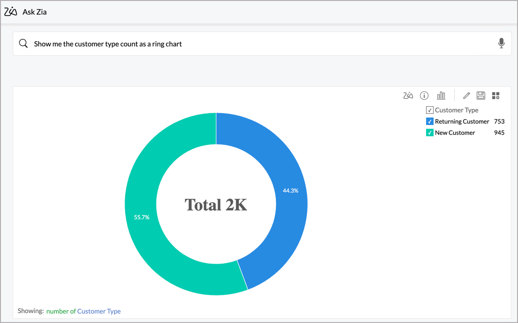Viewport: 518px width, 323px height.
Task: Click the Total 2K center label
Action: 216,205
